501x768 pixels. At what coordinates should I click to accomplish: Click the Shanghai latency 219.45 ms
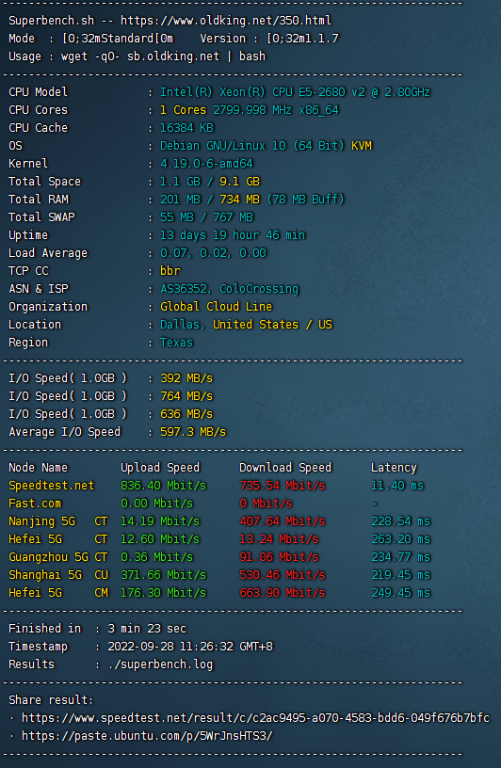pyautogui.click(x=400, y=574)
